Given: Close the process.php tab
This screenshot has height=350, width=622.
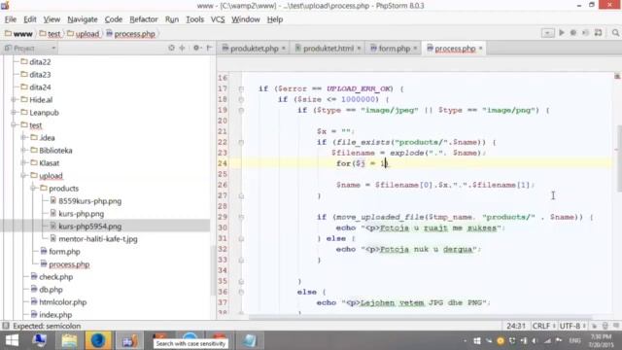Looking at the screenshot, I should pos(480,49).
